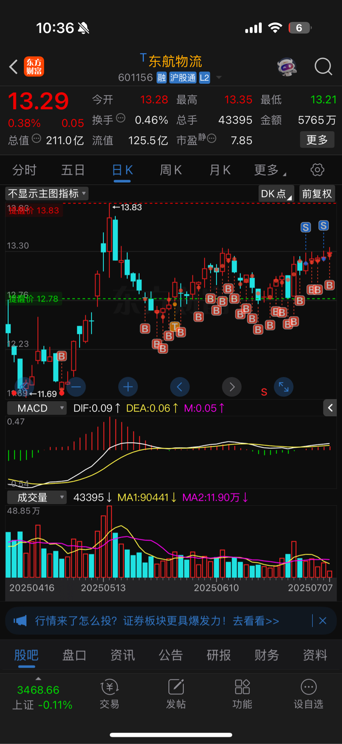342x744 pixels.
Task: Show info for 市盈 ratio icon
Action: pos(212,139)
